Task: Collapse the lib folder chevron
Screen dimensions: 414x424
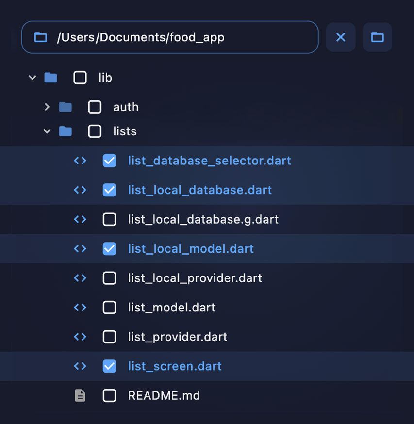Action: [33, 78]
